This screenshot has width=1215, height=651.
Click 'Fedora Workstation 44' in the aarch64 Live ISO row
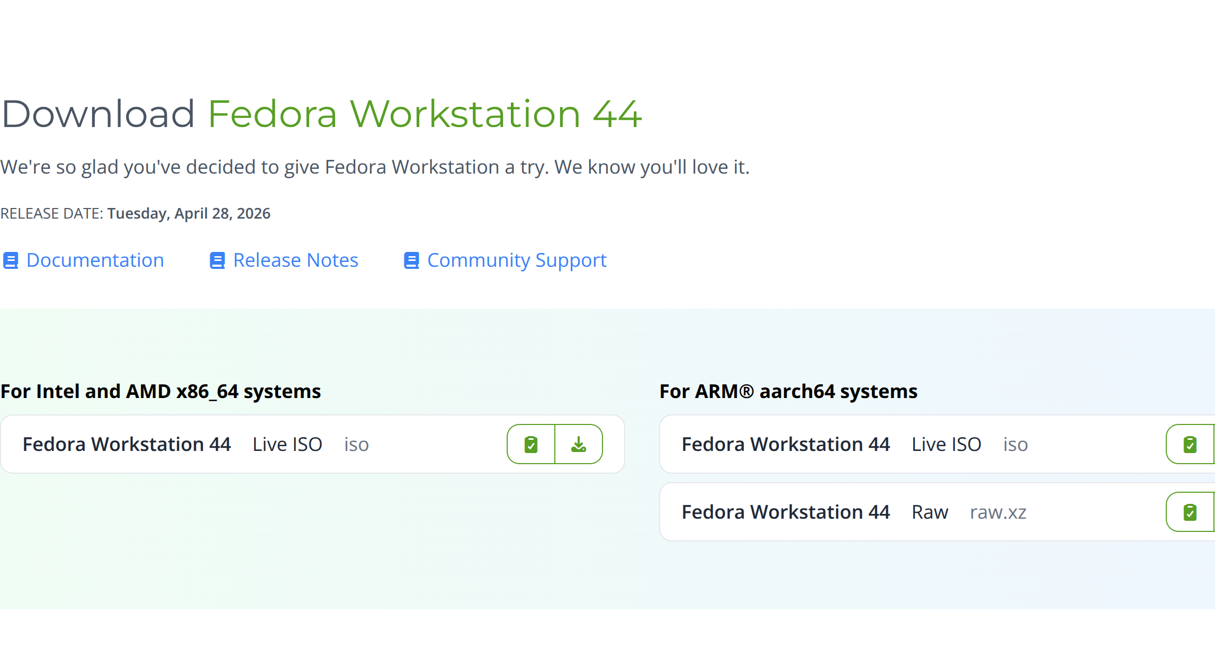coord(786,445)
